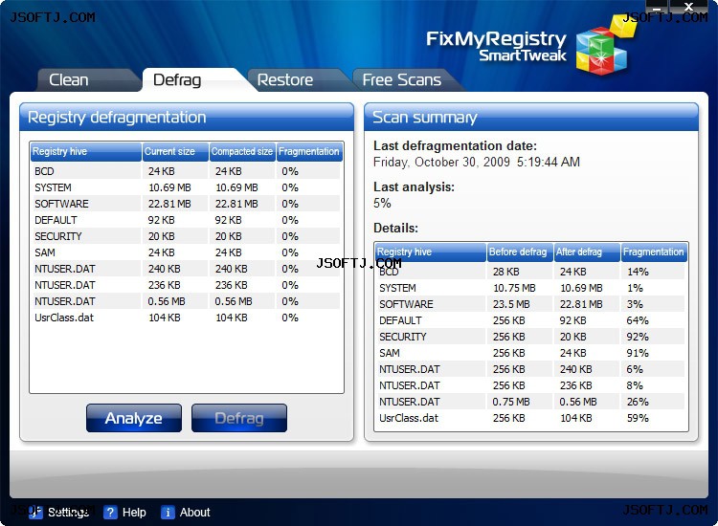Minimize the FixMyRegistry window
The width and height of the screenshot is (718, 526).
point(657,7)
